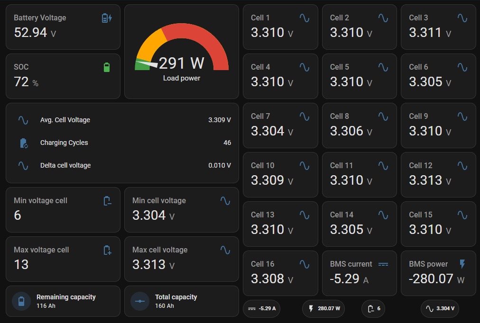
Task: Click the Cell 3 sine wave icon
Action: [x=462, y=18]
